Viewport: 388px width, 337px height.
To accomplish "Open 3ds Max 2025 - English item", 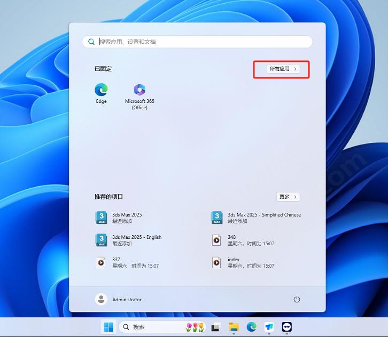I will (x=128, y=240).
